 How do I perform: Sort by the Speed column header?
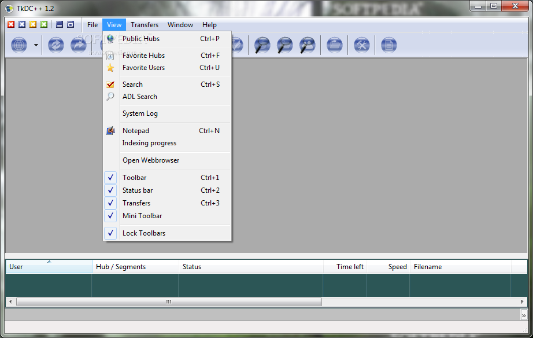[x=388, y=267]
